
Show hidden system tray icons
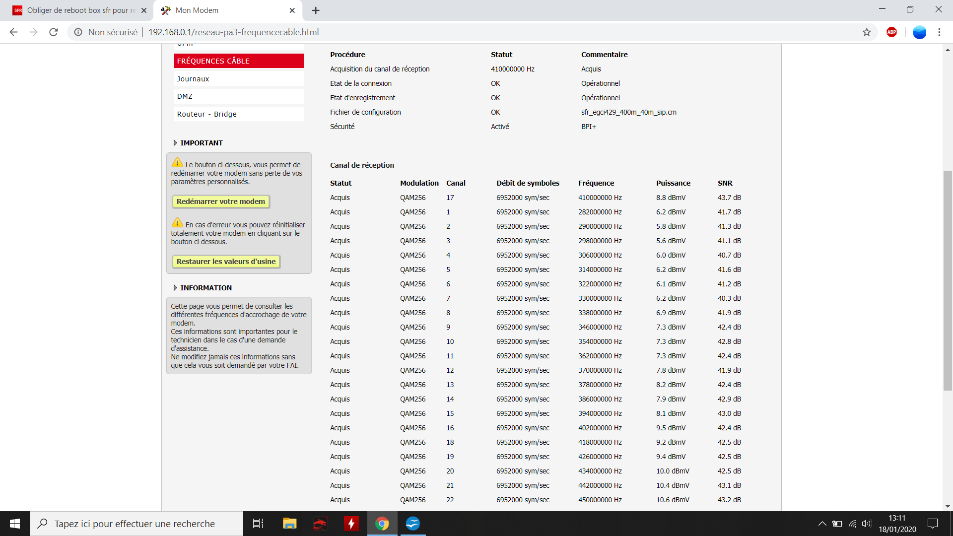coord(822,524)
